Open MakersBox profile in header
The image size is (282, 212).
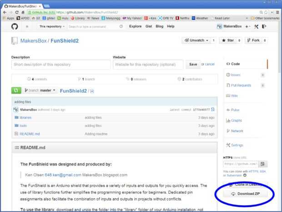click(x=229, y=26)
